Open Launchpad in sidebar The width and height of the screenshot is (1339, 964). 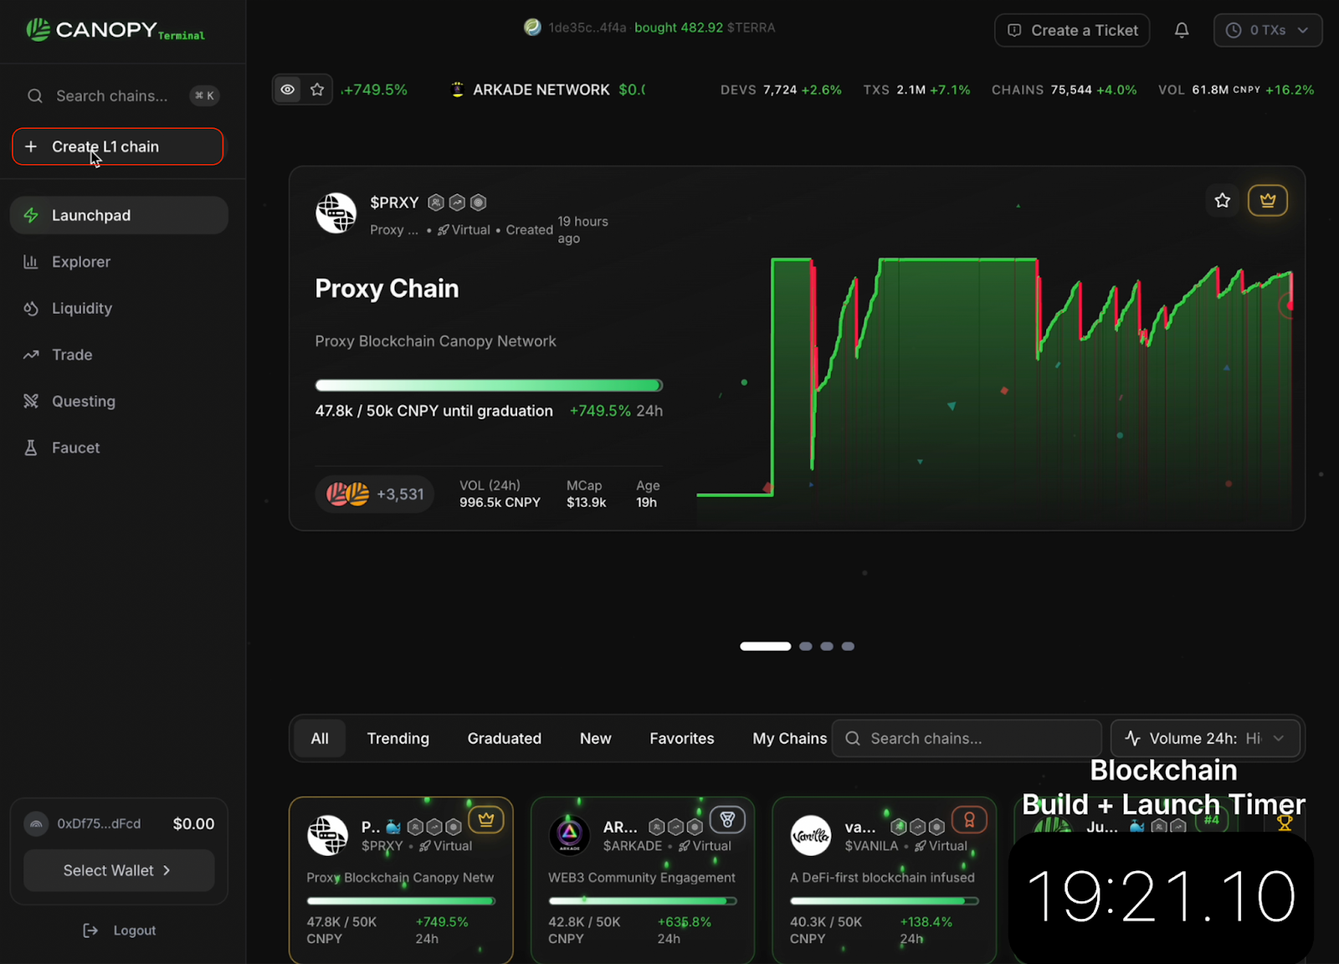pyautogui.click(x=119, y=215)
